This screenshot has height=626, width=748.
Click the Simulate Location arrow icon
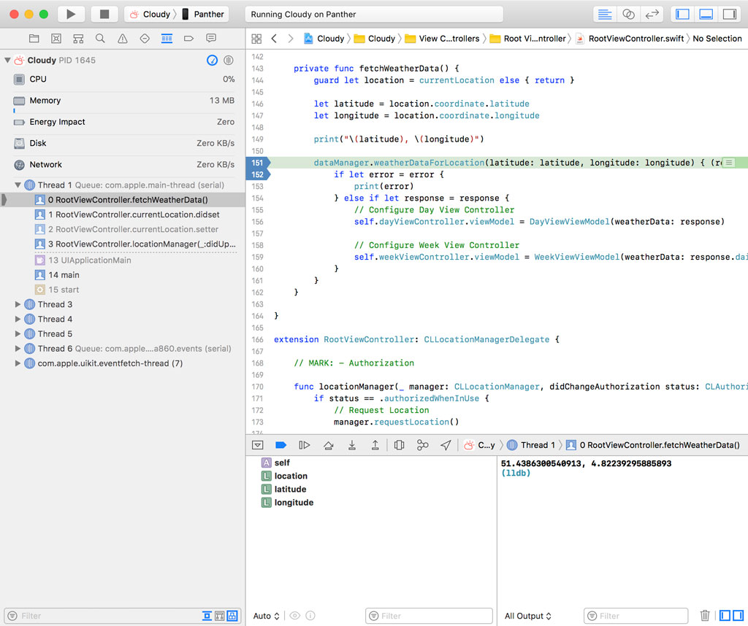(447, 444)
